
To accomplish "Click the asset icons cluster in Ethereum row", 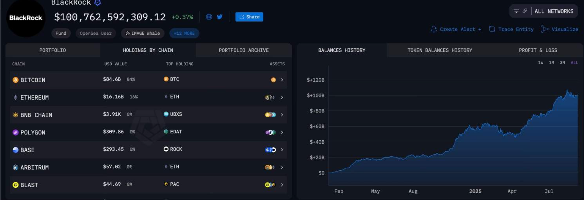I will pyautogui.click(x=270, y=97).
